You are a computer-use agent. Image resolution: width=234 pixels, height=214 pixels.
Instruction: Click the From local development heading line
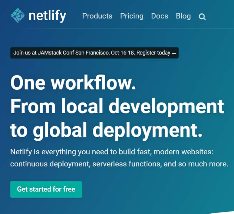(117, 106)
